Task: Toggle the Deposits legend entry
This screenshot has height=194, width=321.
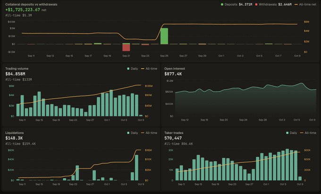Action: [236, 4]
